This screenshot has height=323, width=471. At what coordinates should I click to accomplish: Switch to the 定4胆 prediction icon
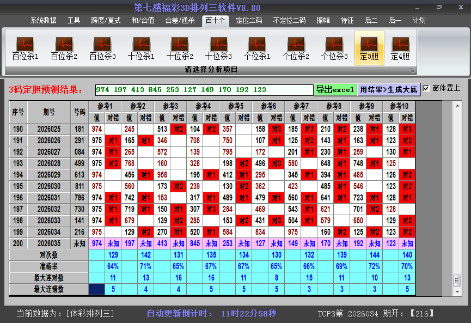[x=400, y=48]
